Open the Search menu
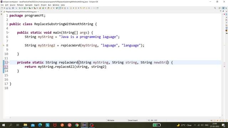 pos(37,5)
